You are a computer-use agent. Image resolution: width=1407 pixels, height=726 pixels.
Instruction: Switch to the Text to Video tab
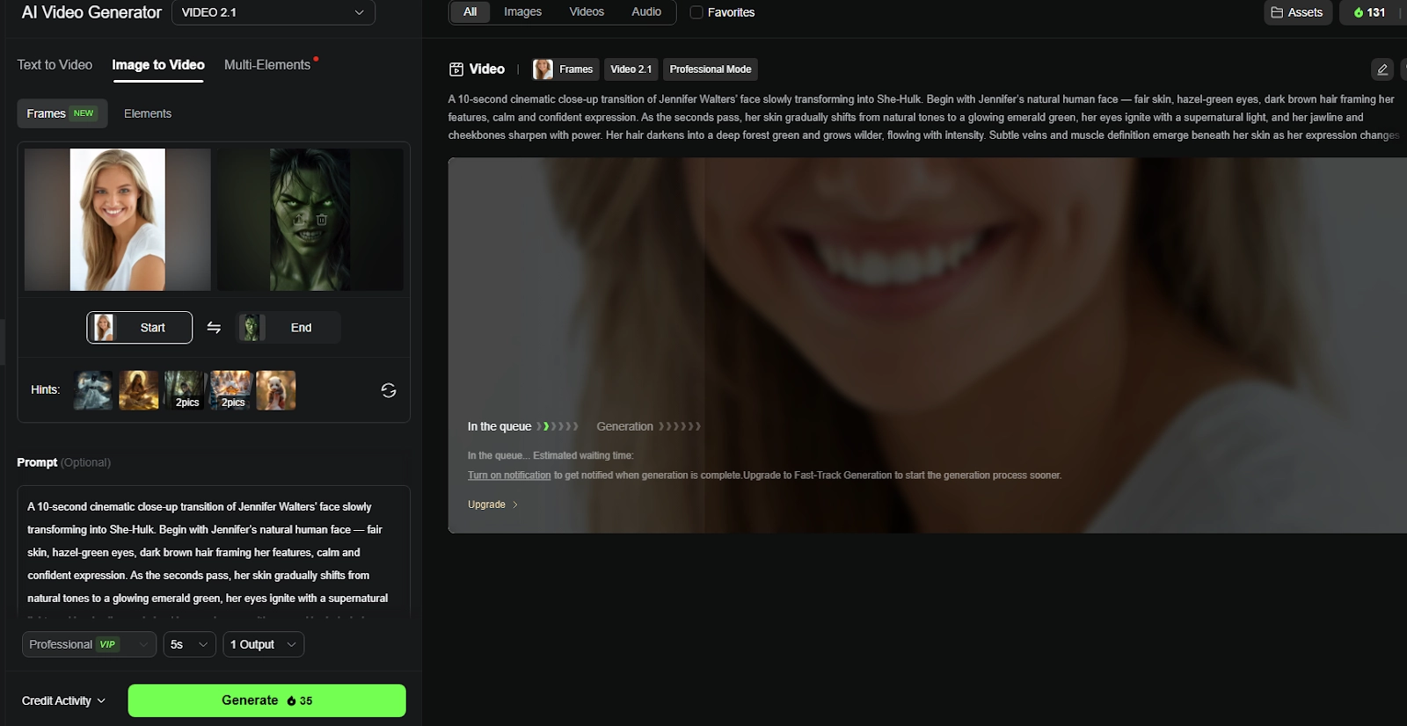pyautogui.click(x=55, y=65)
